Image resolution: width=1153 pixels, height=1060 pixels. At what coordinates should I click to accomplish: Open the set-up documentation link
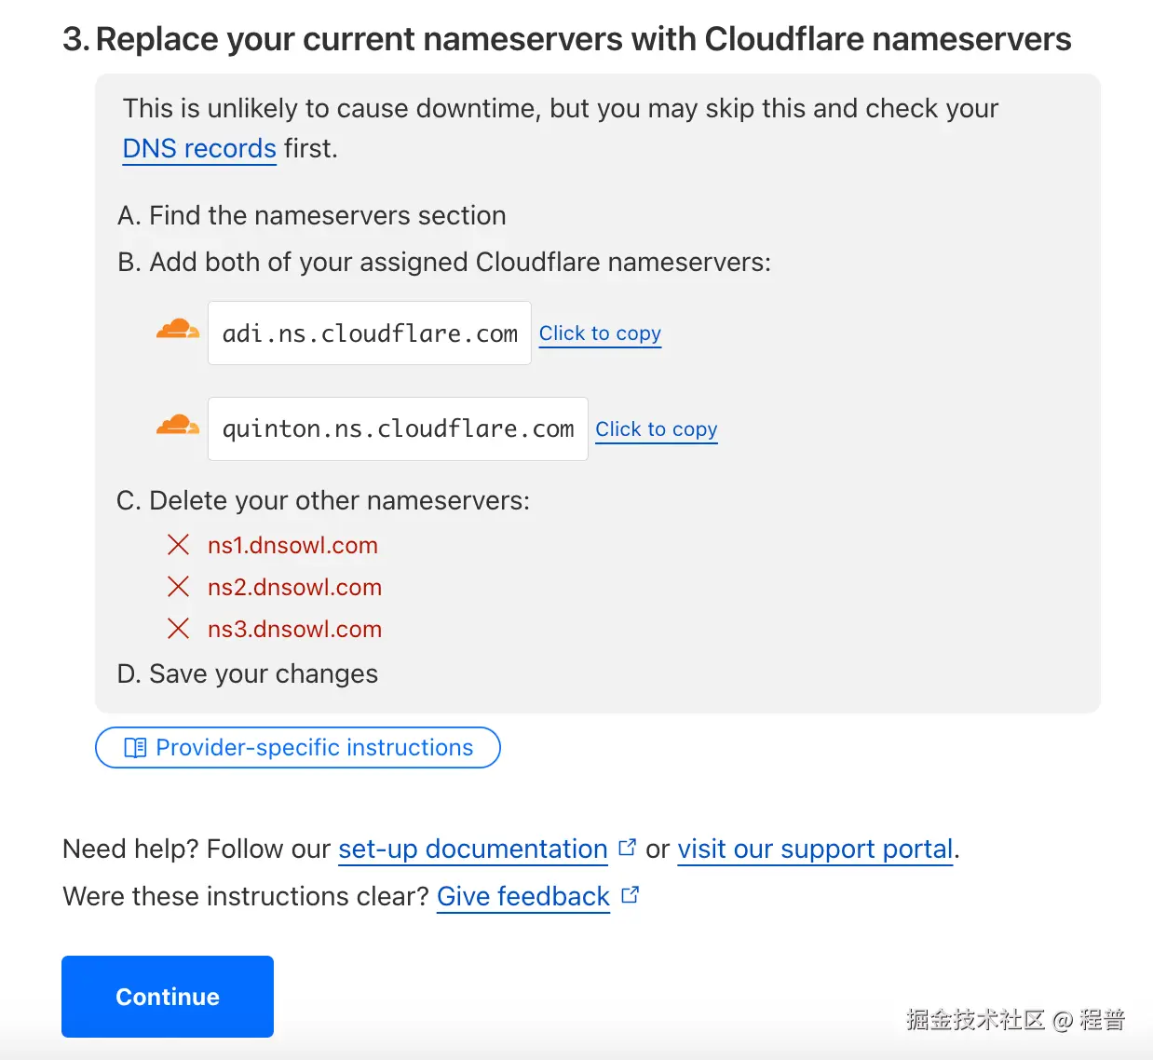(x=471, y=849)
